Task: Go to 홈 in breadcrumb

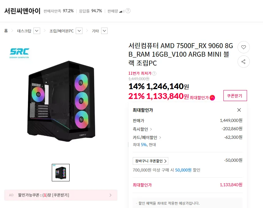Action: pos(6,31)
